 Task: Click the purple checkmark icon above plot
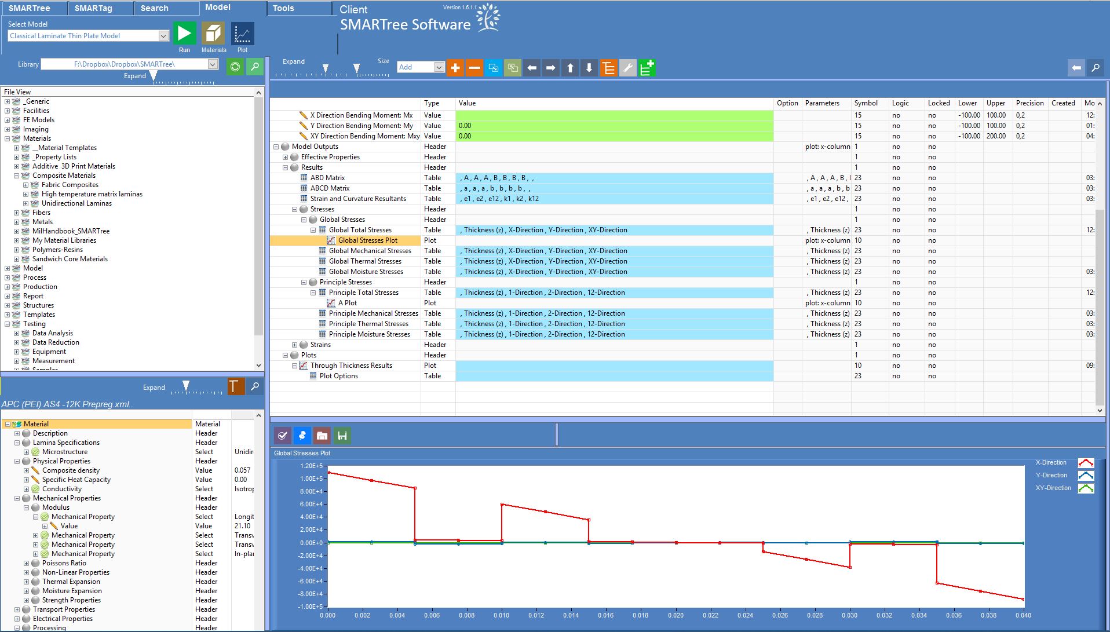pyautogui.click(x=282, y=436)
